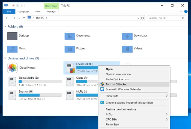Collapse the Folders (6) section
The image size is (191, 129).
[6, 27]
